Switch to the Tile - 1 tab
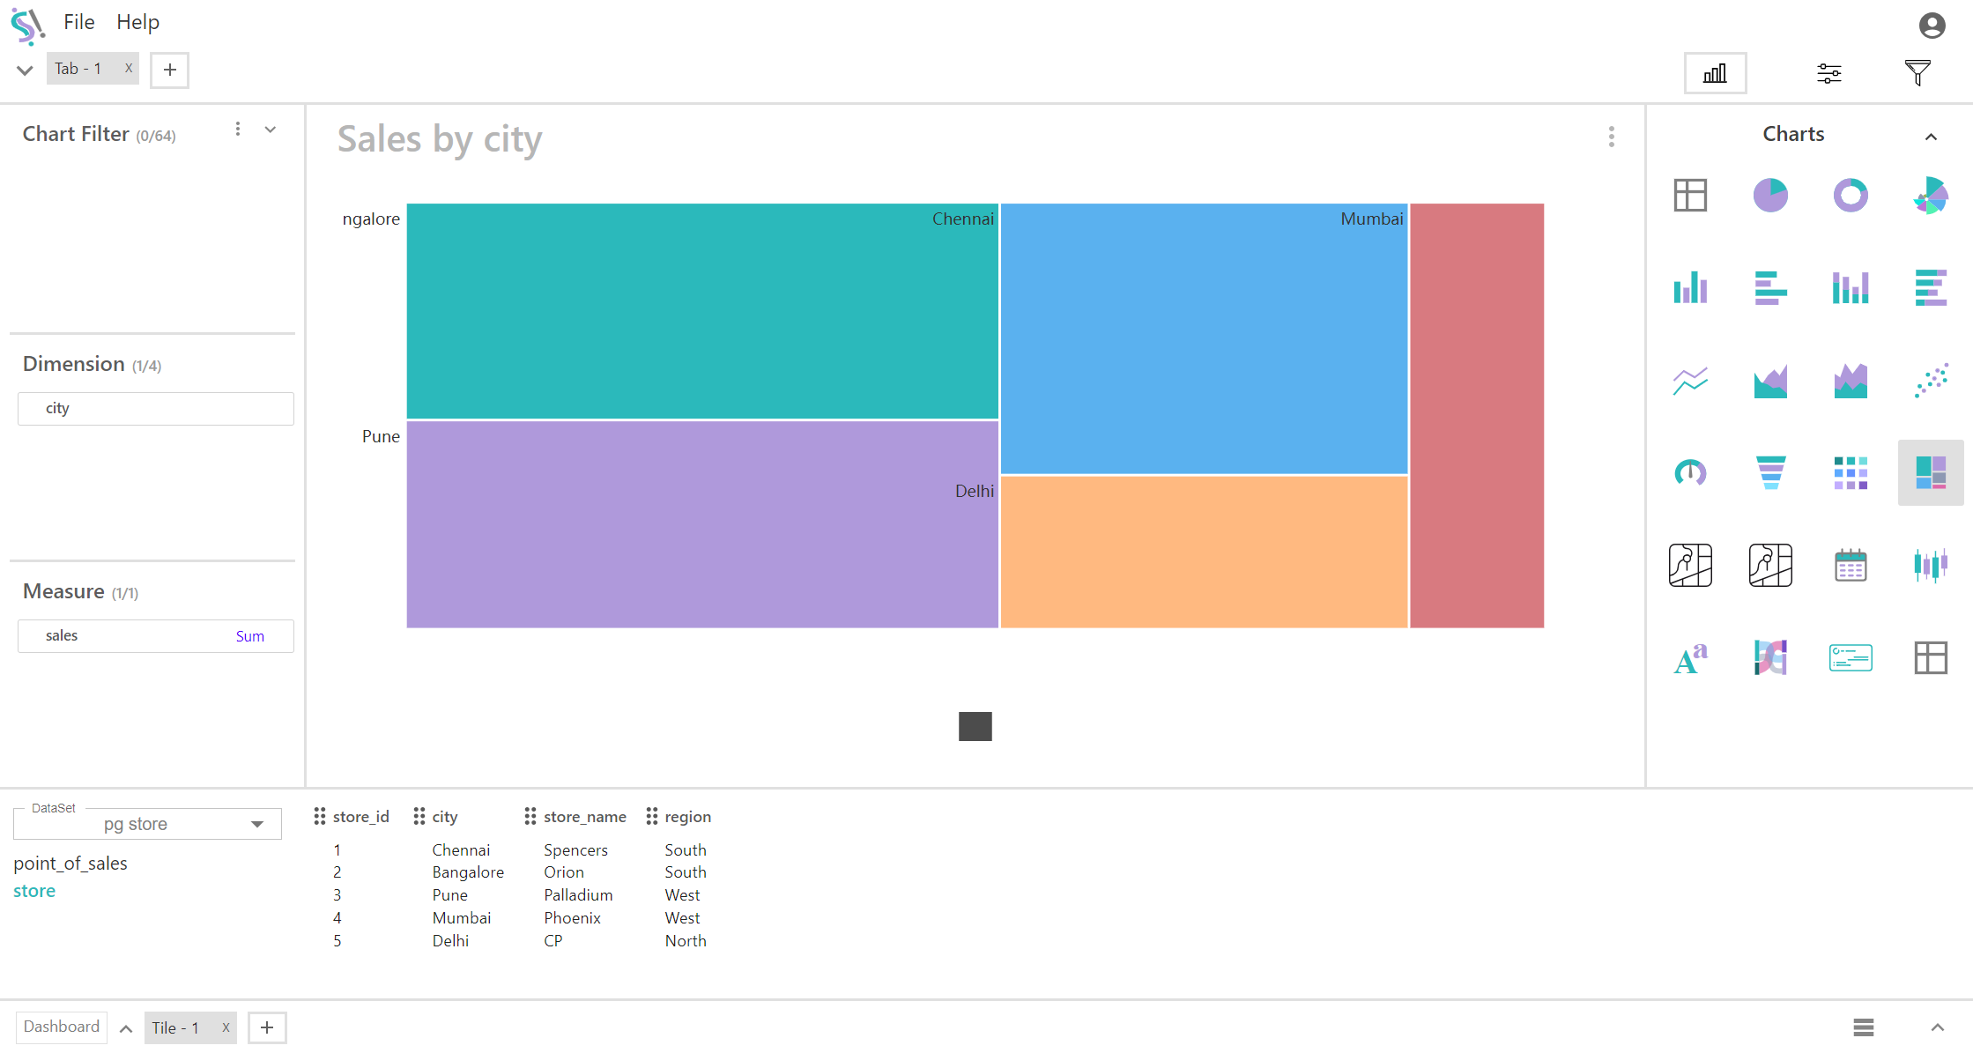 pos(176,1027)
